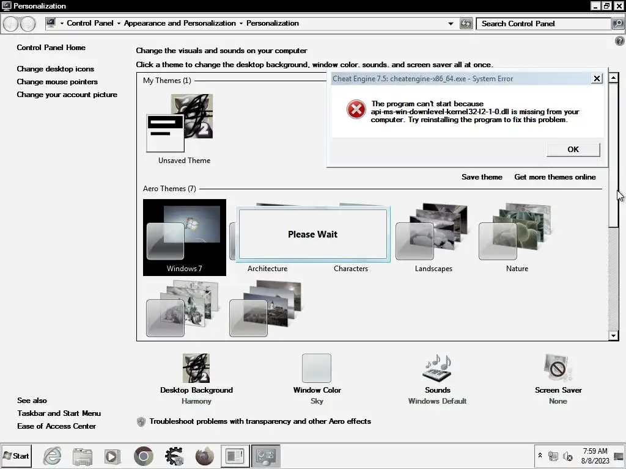Image resolution: width=626 pixels, height=469 pixels.
Task: Click the Show desktop button
Action: pyautogui.click(x=619, y=456)
